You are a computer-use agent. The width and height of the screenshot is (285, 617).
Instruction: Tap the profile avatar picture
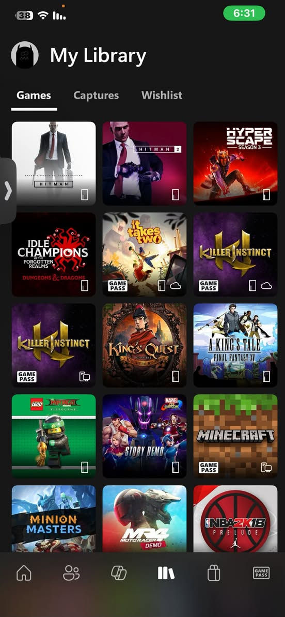click(25, 55)
